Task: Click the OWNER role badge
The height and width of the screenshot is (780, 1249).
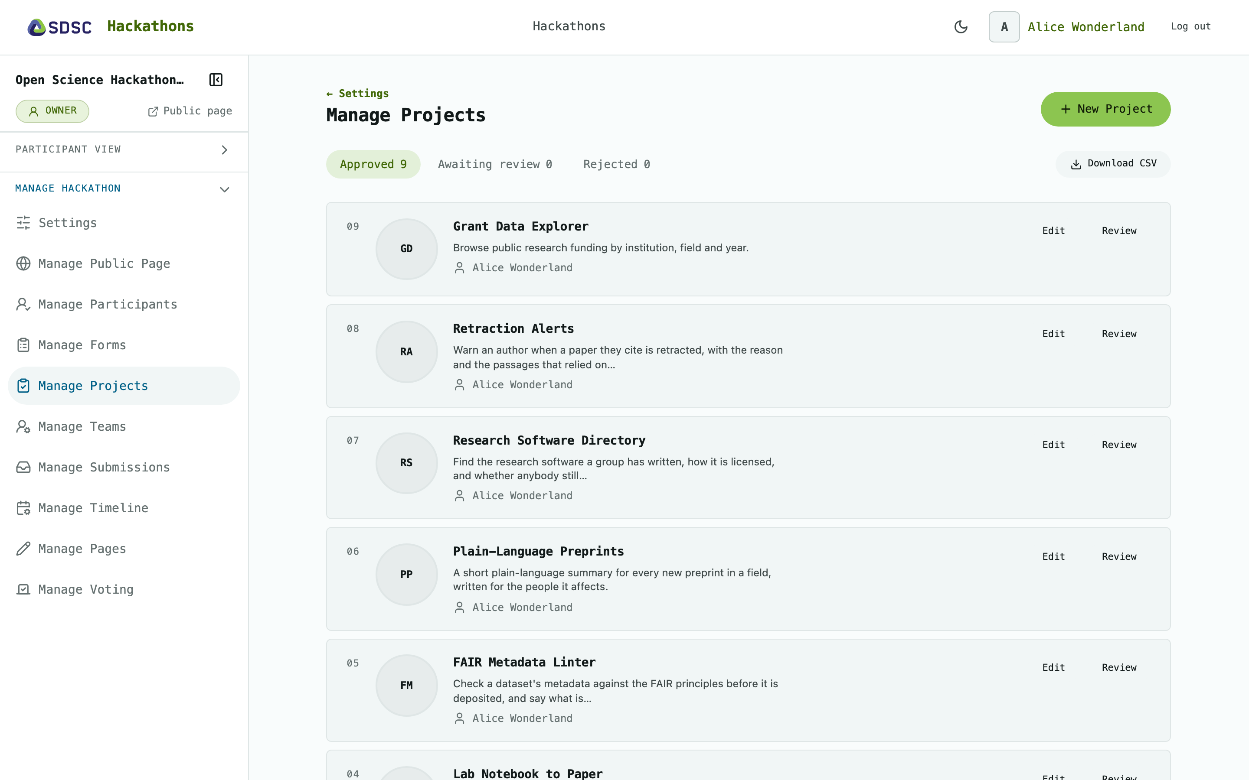Action: click(x=52, y=111)
